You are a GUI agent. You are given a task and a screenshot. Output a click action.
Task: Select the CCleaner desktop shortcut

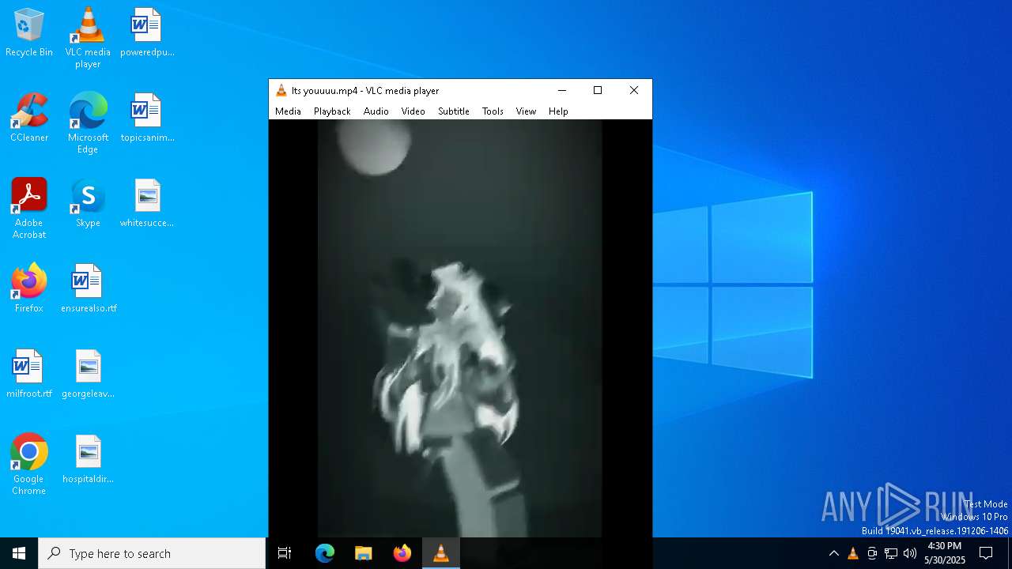(x=29, y=119)
